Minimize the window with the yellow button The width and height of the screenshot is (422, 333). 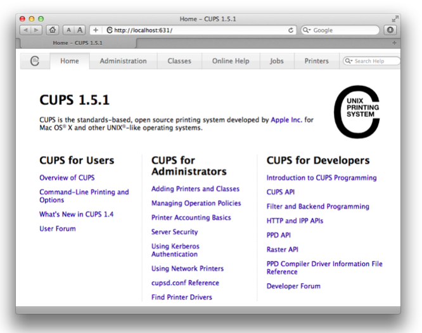click(32, 19)
